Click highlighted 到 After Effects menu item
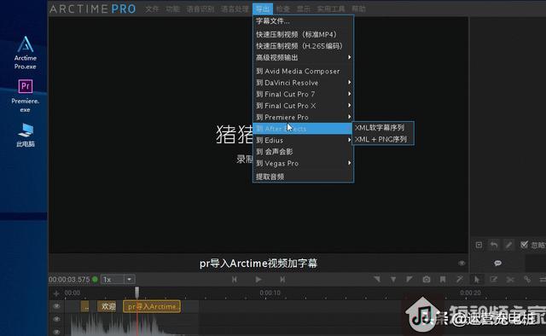 coord(302,129)
